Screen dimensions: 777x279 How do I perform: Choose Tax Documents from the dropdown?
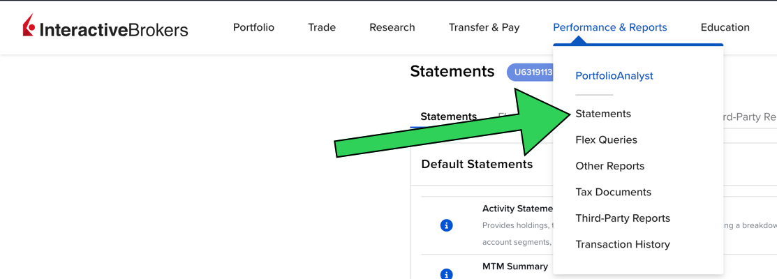pyautogui.click(x=613, y=192)
